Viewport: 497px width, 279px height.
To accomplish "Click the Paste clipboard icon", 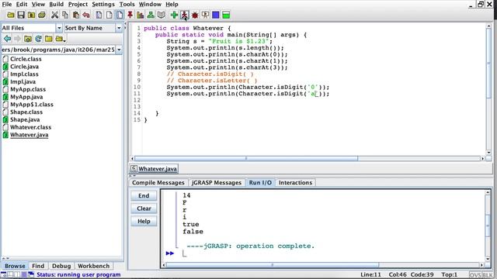I will coord(76,15).
